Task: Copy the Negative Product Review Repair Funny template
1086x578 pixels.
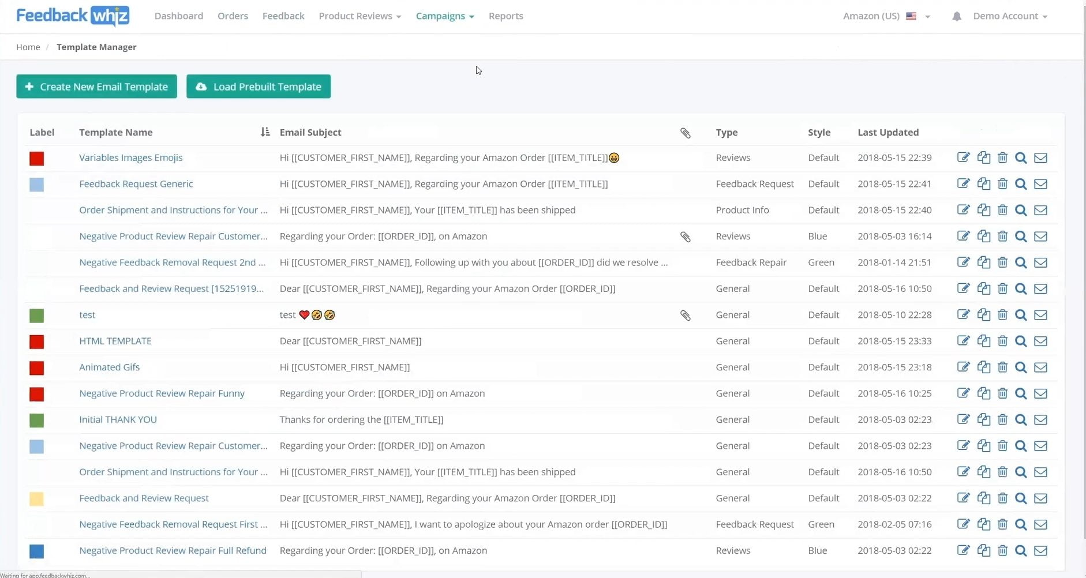Action: [983, 393]
